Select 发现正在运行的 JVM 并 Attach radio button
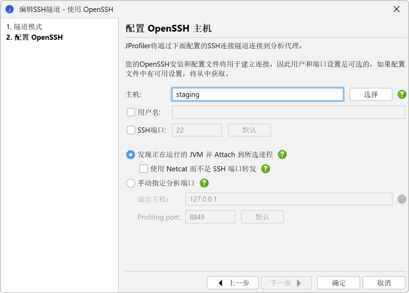The height and width of the screenshot is (293, 409). 131,155
